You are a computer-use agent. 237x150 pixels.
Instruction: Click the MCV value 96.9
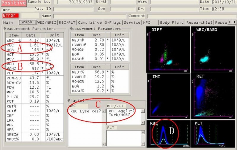[x=34, y=59]
